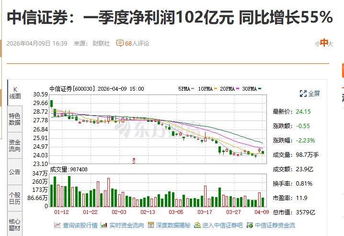Set font size to 大
The height and width of the screenshot is (236, 344).
tap(331, 44)
